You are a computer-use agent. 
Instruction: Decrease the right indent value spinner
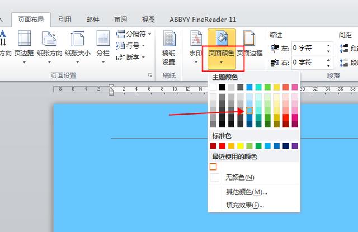[x=328, y=65]
